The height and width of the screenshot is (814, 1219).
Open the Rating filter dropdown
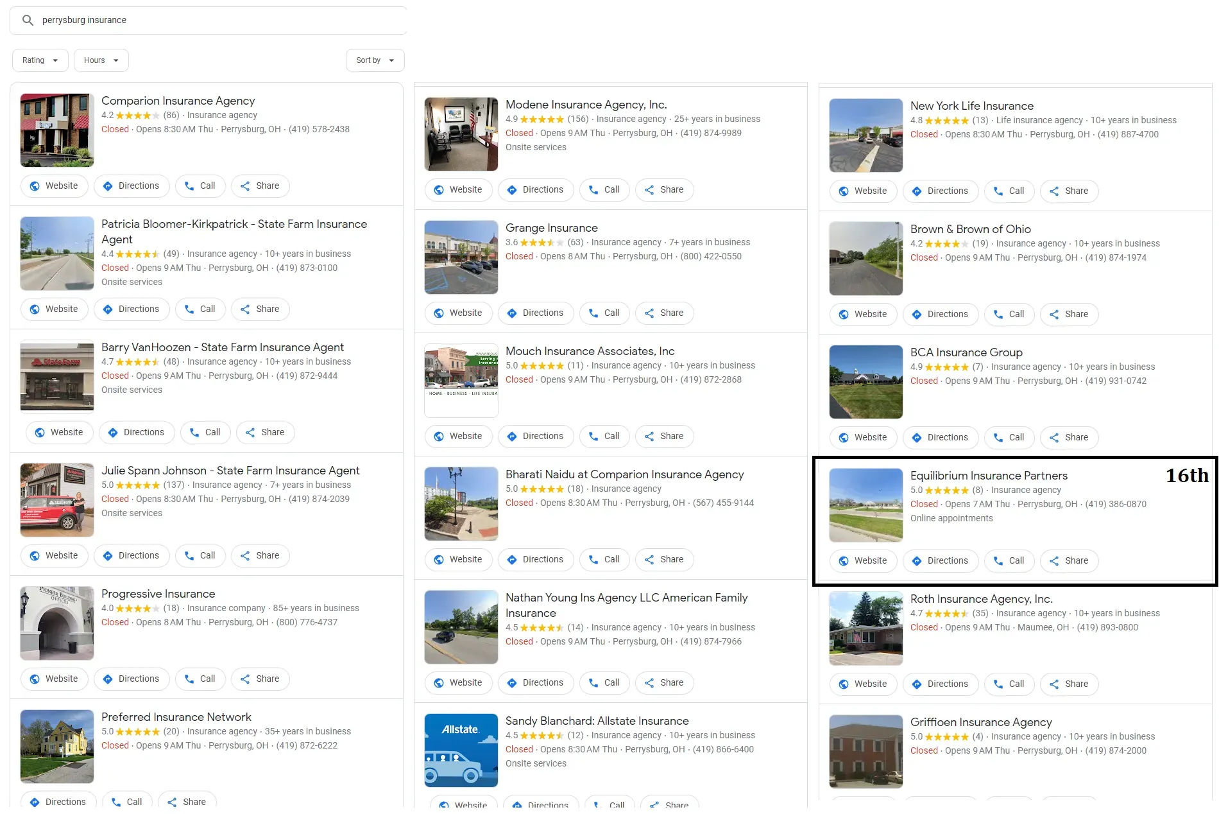(x=40, y=60)
